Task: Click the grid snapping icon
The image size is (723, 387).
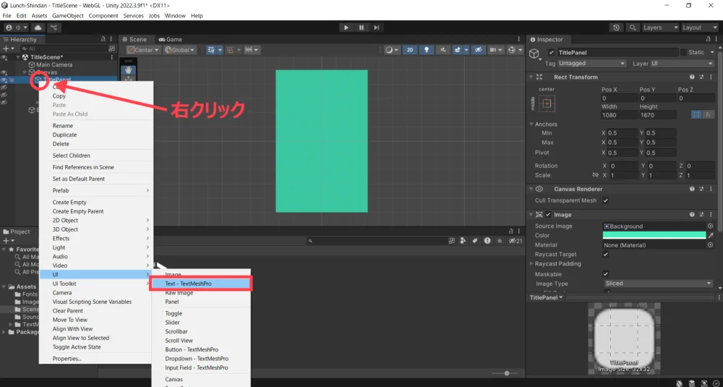Action: tap(231, 50)
